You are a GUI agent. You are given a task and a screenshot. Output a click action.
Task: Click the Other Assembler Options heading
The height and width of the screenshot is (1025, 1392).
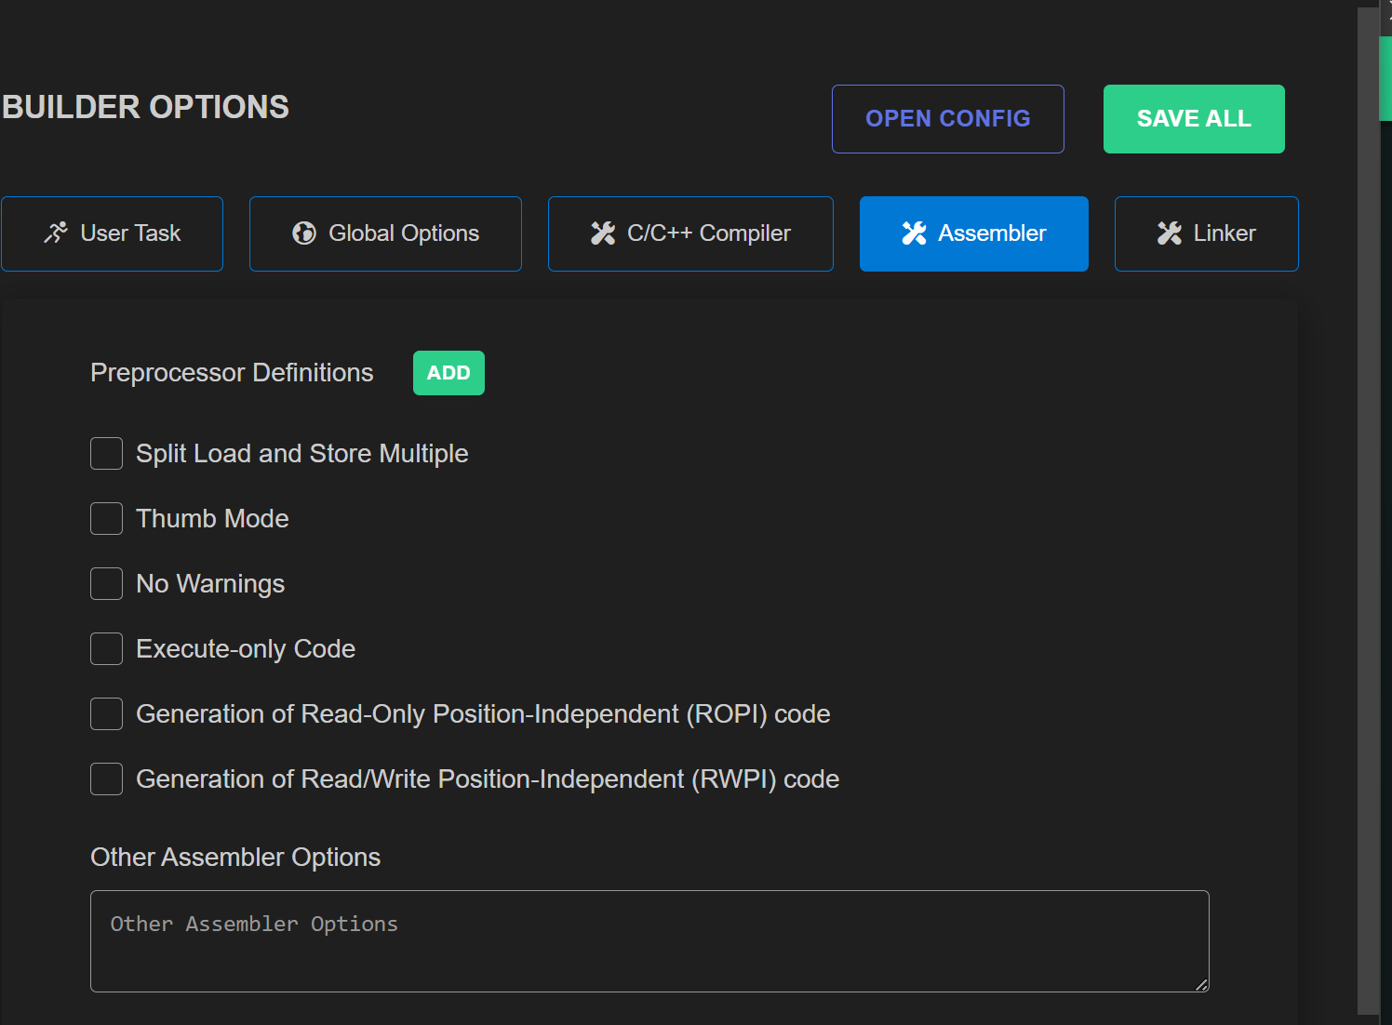(x=235, y=858)
